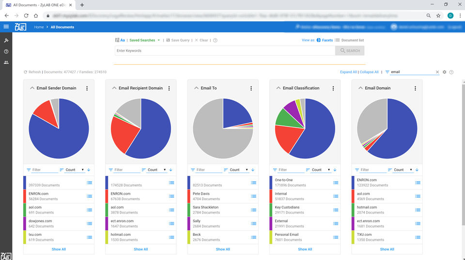Show All values in Email Sender Domain
This screenshot has width=465, height=260.
point(59,249)
